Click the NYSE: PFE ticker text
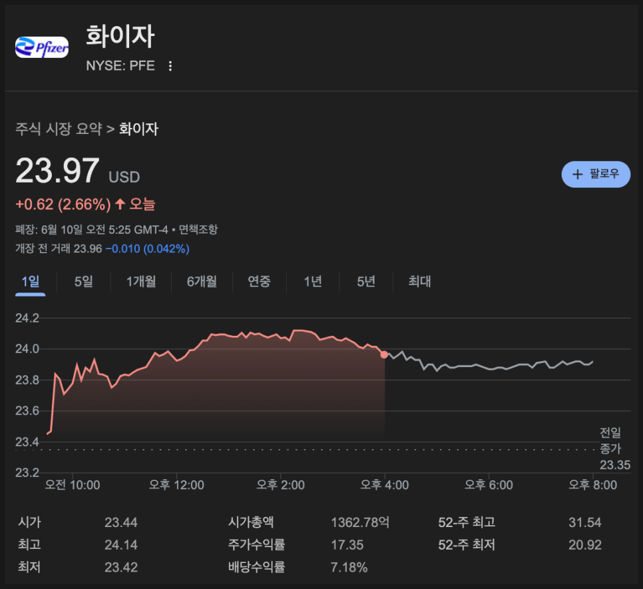 pos(120,66)
